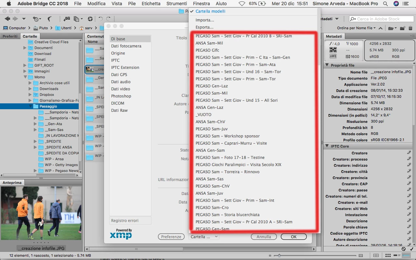The width and height of the screenshot is (416, 260).
Task: Switch to details view icon
Action: [396, 255]
